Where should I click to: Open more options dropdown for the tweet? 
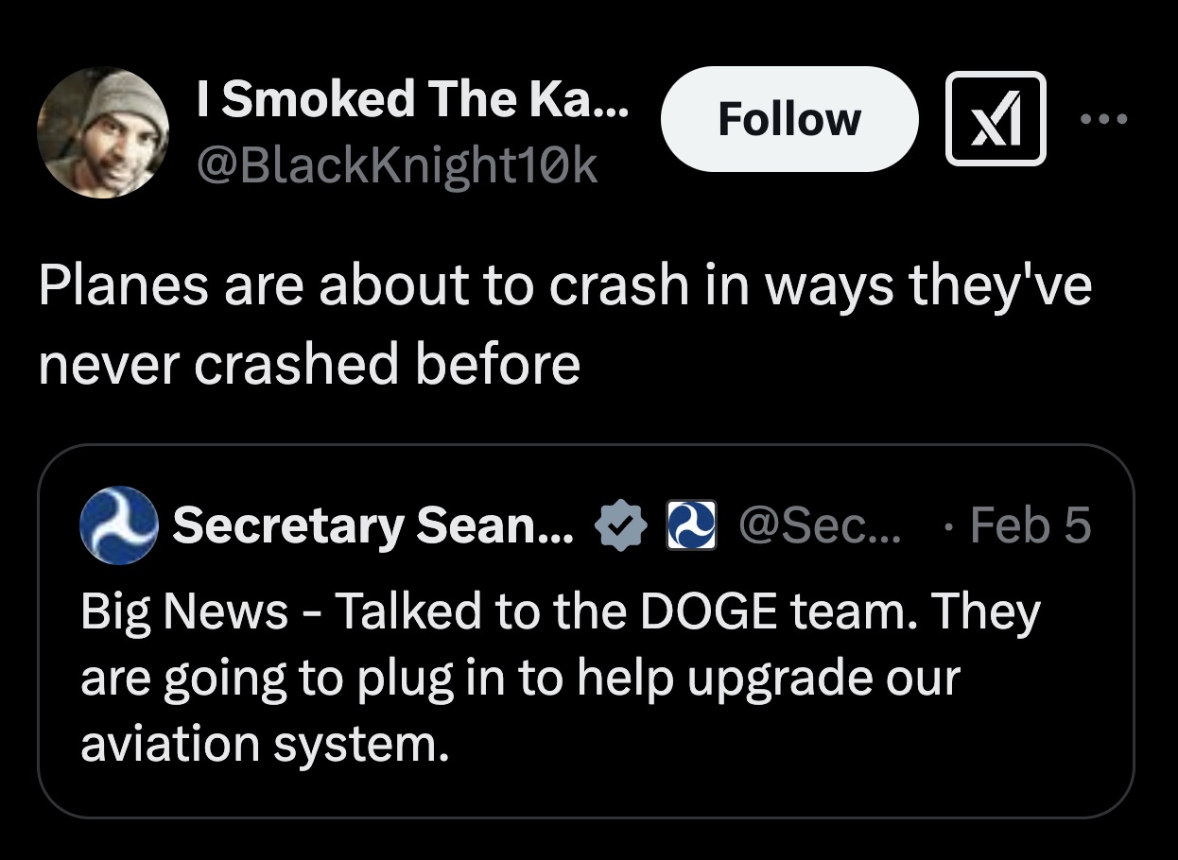[1105, 119]
